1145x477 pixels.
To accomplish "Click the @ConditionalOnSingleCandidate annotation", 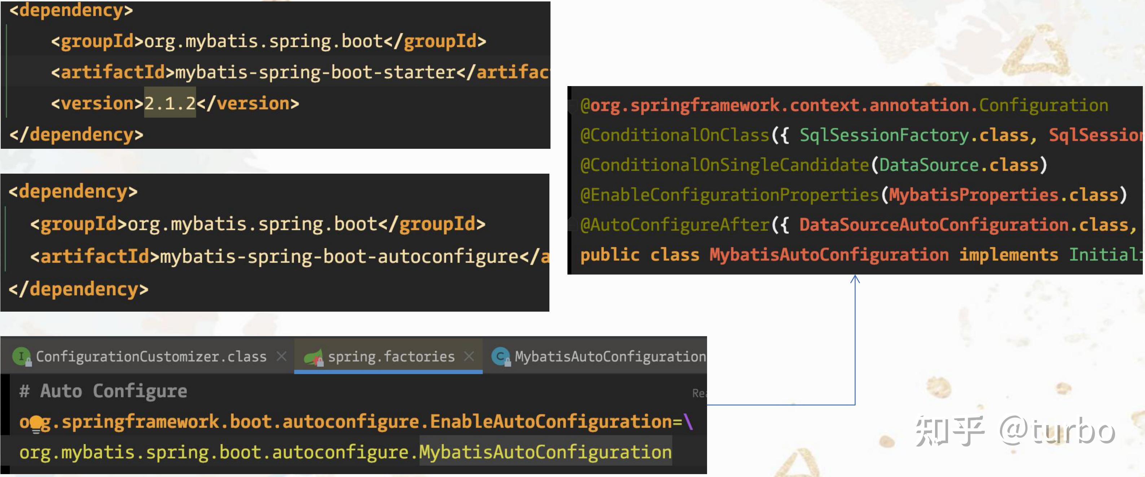I will coord(724,165).
